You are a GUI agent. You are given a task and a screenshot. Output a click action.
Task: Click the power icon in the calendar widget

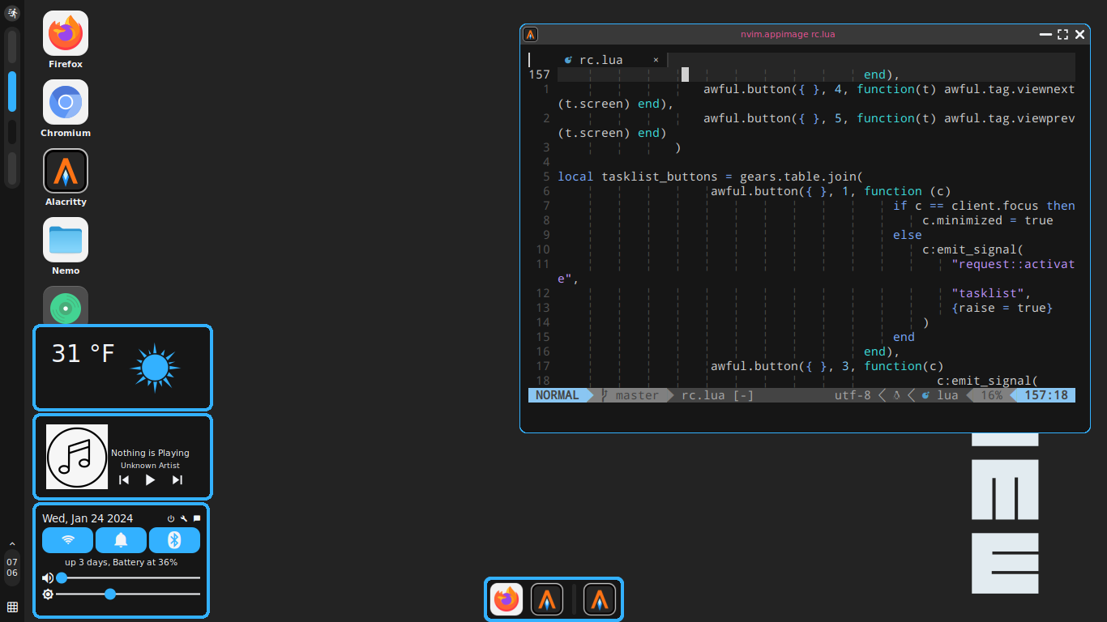click(x=170, y=518)
